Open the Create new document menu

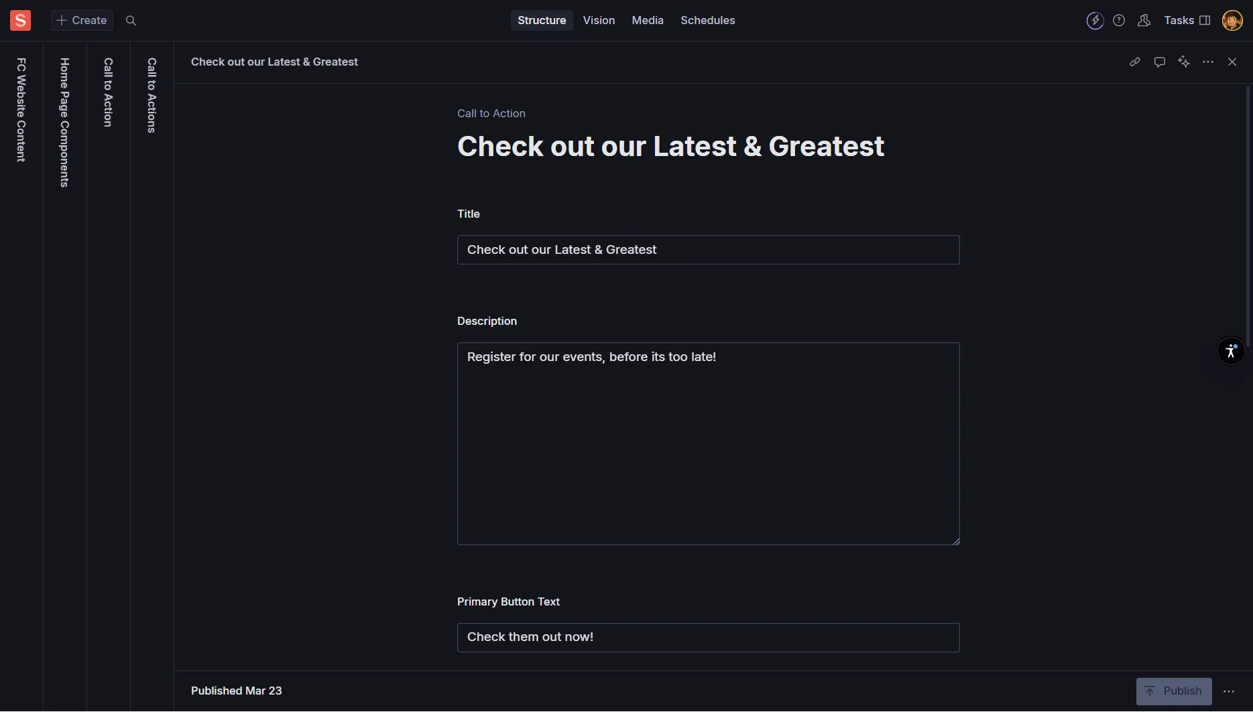[x=82, y=21]
